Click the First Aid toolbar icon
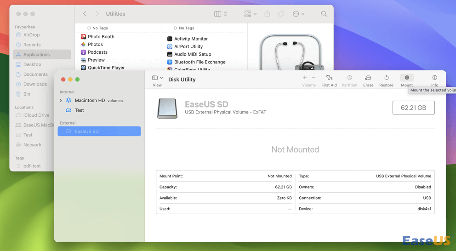The width and height of the screenshot is (456, 251). click(329, 78)
